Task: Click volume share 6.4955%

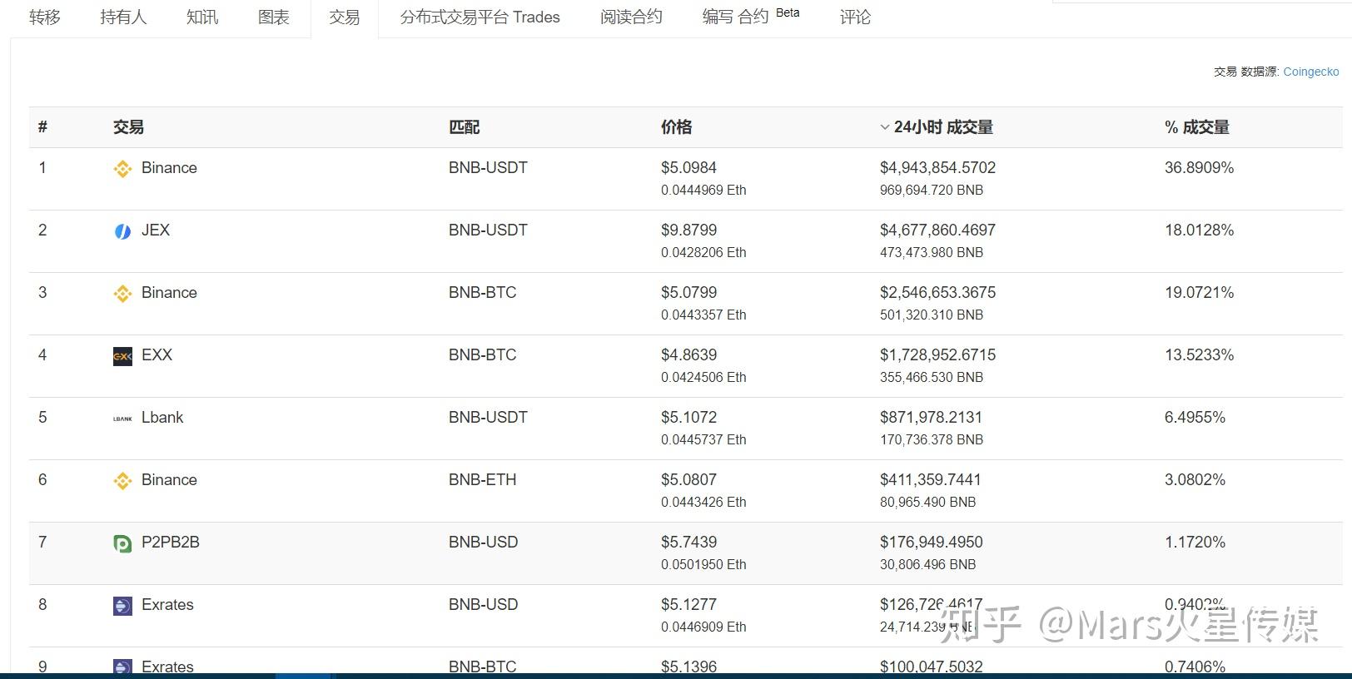Action: tap(1195, 418)
